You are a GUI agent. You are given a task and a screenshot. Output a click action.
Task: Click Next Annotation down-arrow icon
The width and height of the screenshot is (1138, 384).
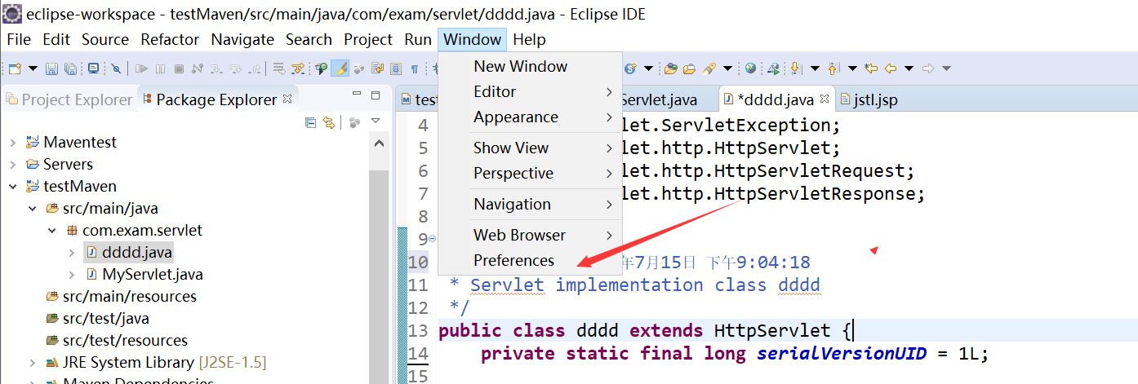[x=795, y=68]
